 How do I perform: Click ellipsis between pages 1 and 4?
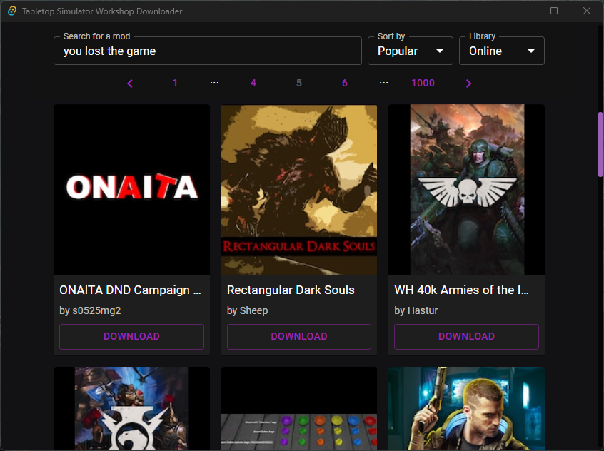click(x=214, y=83)
